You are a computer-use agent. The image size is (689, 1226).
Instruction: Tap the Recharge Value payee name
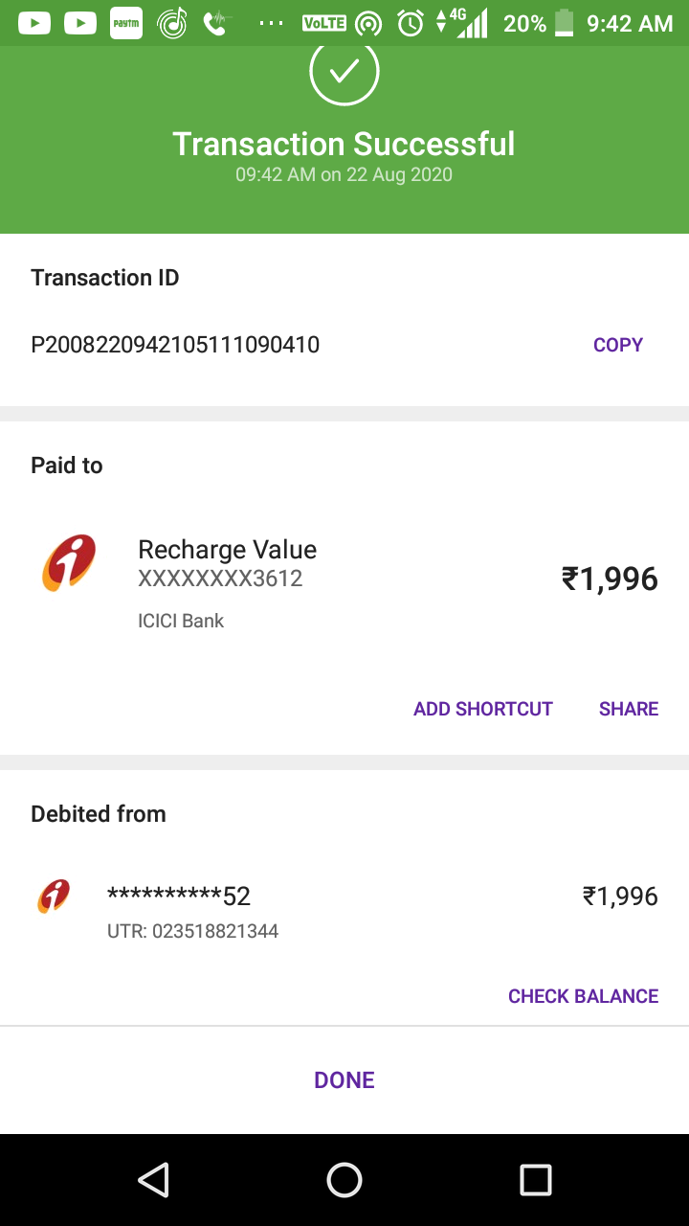click(x=227, y=550)
